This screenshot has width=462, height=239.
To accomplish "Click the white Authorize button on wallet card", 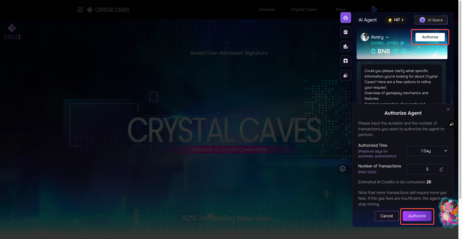I will 430,37.
